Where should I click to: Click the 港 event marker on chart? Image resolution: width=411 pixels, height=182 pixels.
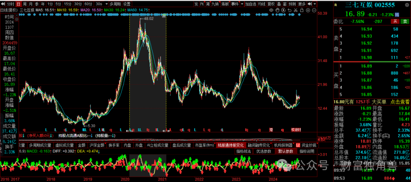click(271, 130)
